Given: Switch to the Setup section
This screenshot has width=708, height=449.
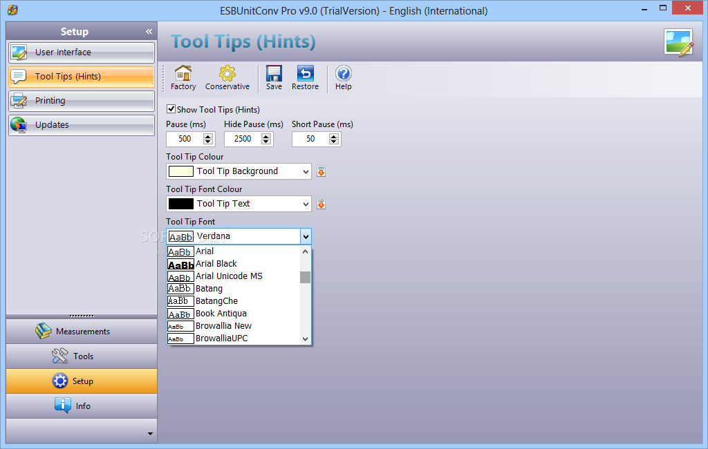Looking at the screenshot, I should (x=82, y=381).
